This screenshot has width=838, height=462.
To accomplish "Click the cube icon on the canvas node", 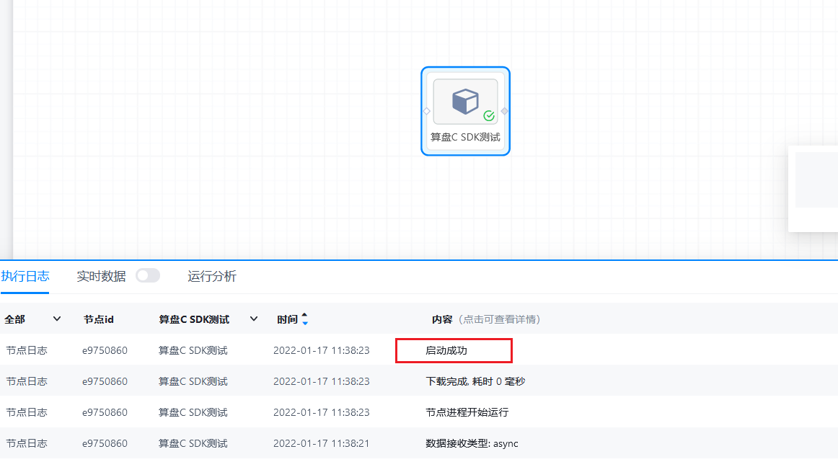I will [465, 102].
